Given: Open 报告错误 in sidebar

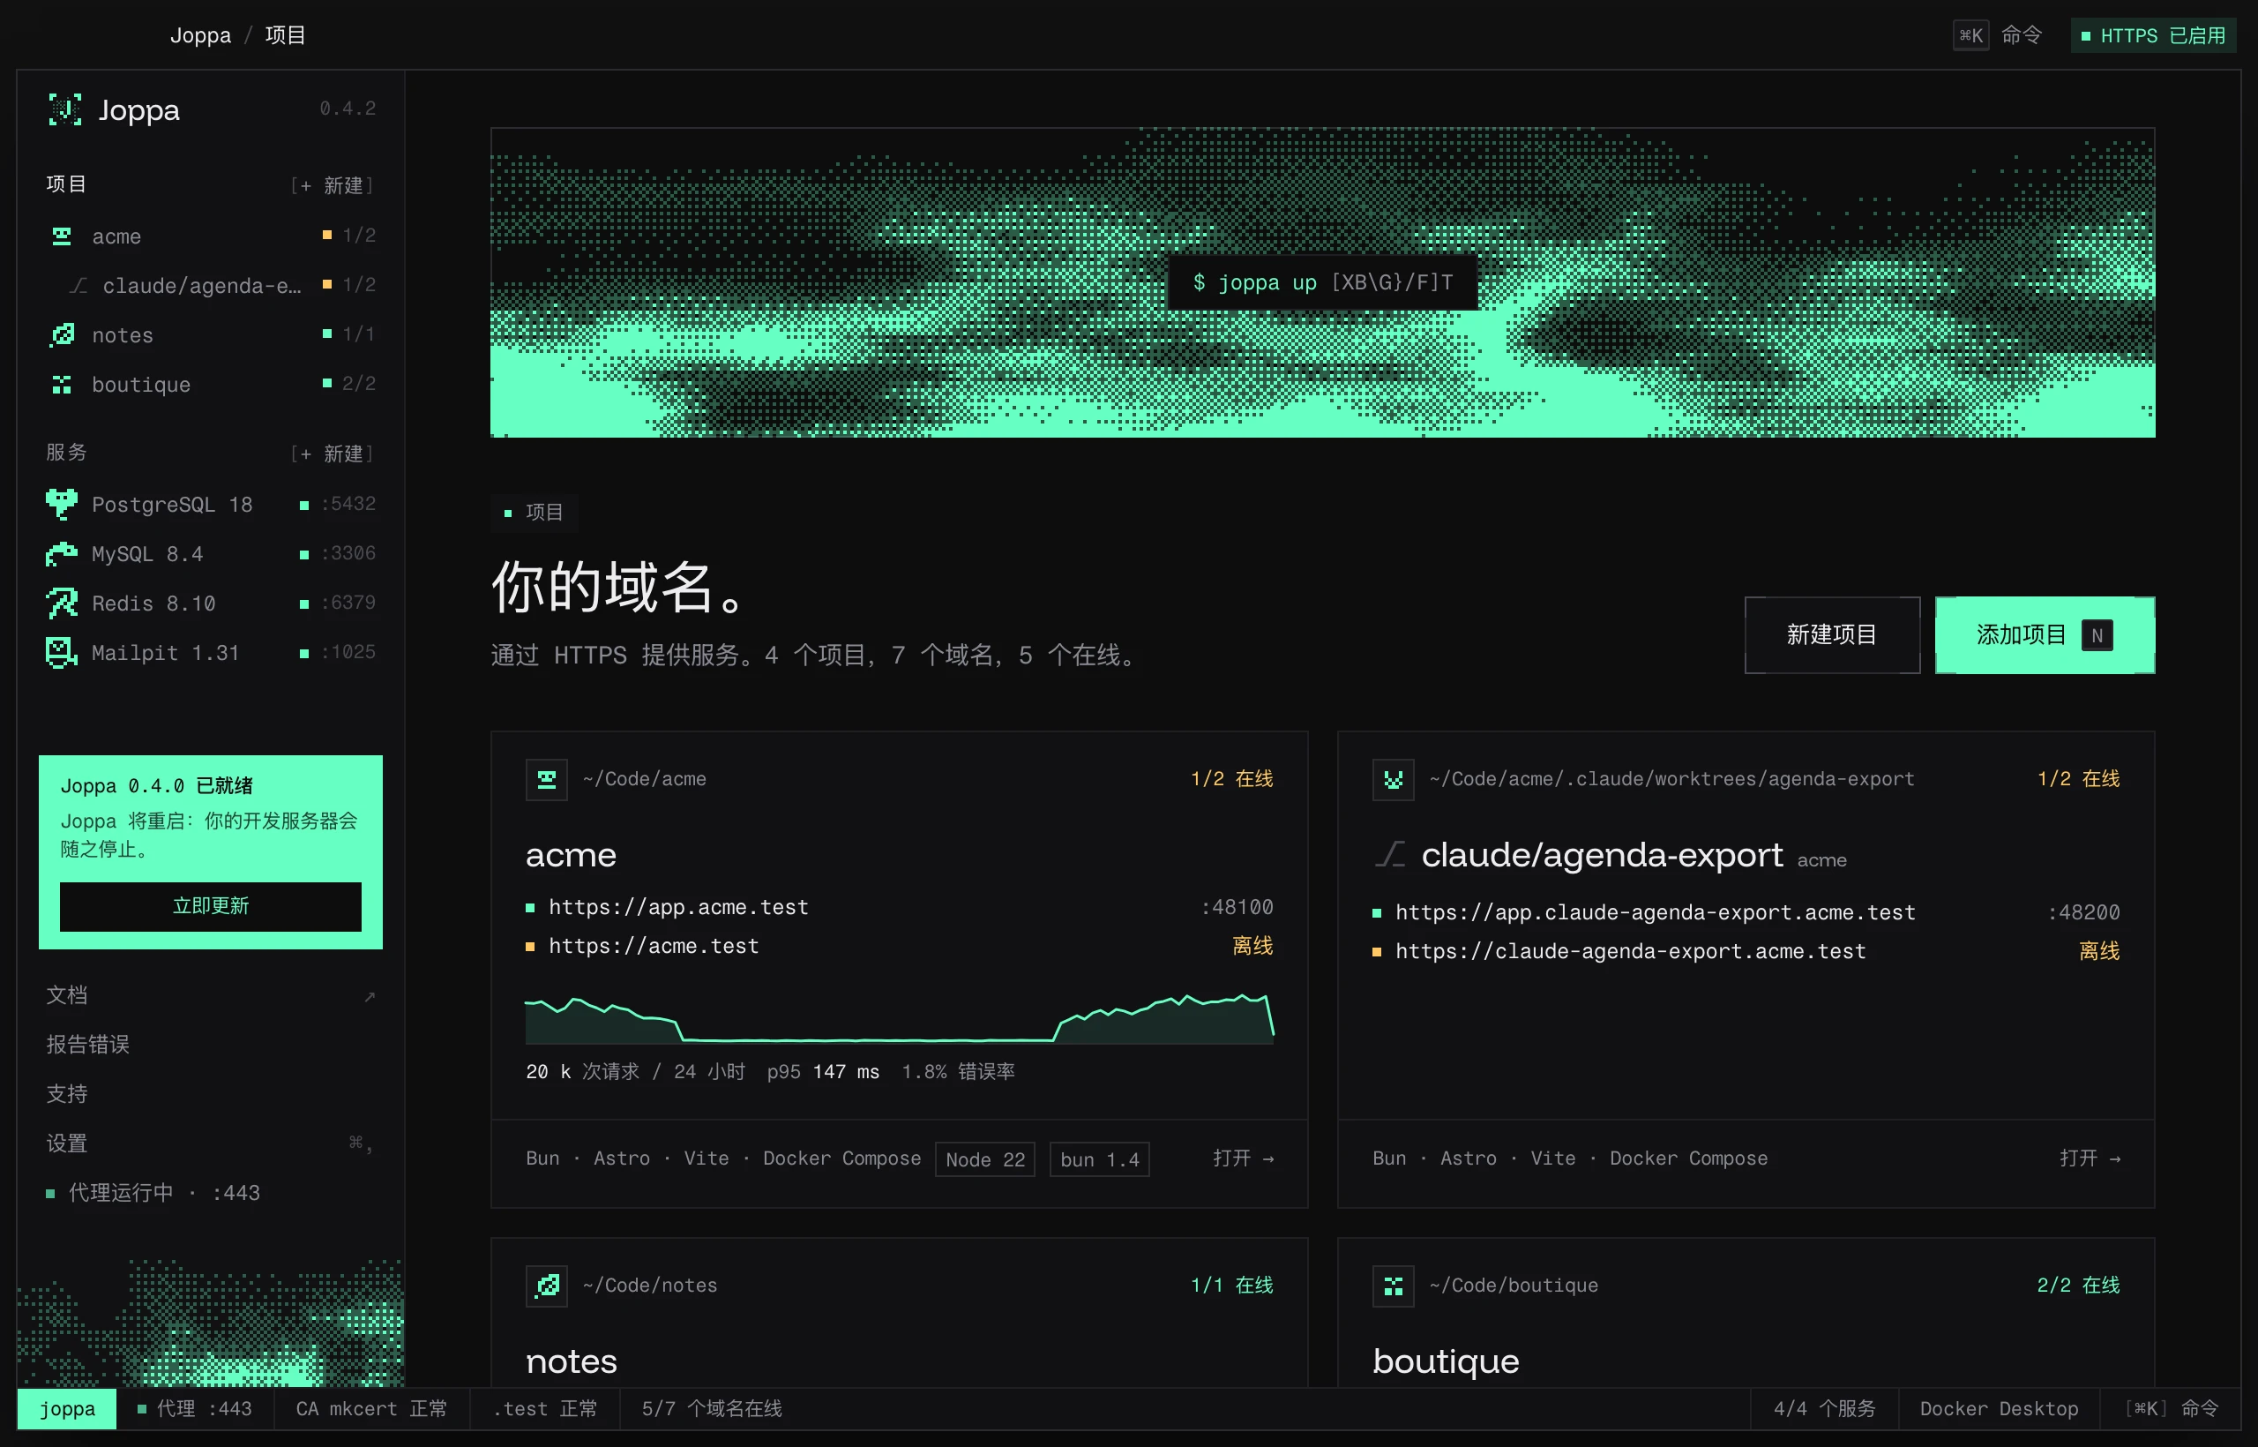Looking at the screenshot, I should point(88,1044).
